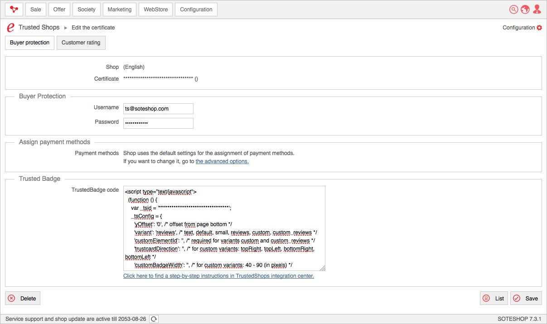Click the Trusted Shops 'e' logo
Screen dimensions: 547x324
pos(10,28)
